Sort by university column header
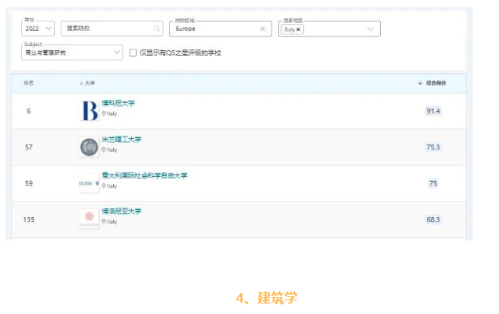The width and height of the screenshot is (499, 314). pos(87,83)
